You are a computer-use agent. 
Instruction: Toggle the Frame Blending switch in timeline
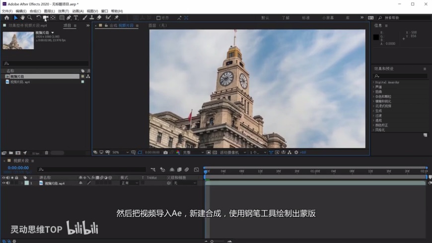179,170
